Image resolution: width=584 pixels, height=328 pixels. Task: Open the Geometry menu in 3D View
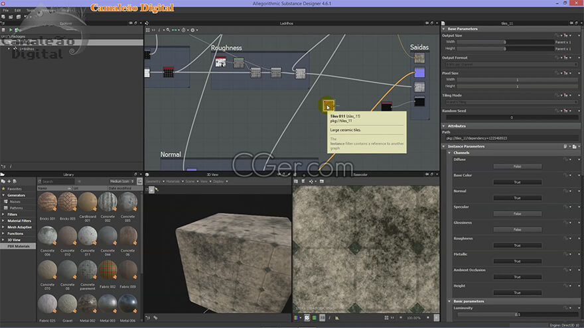click(x=155, y=182)
